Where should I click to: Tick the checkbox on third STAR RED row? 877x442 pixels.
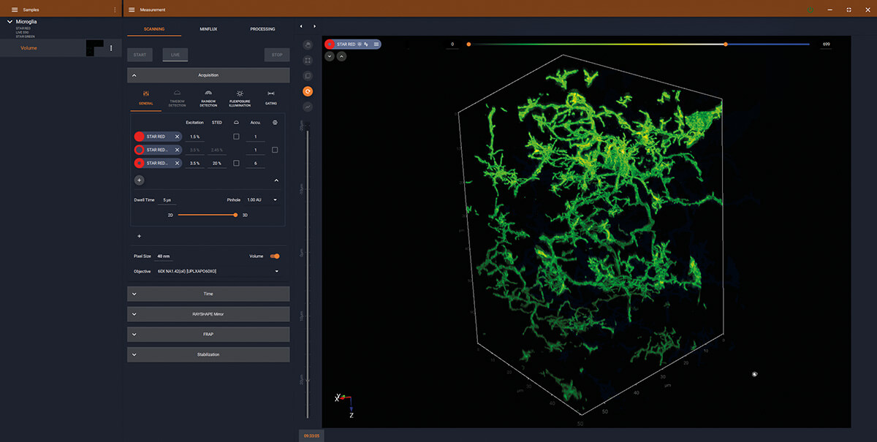coord(236,163)
